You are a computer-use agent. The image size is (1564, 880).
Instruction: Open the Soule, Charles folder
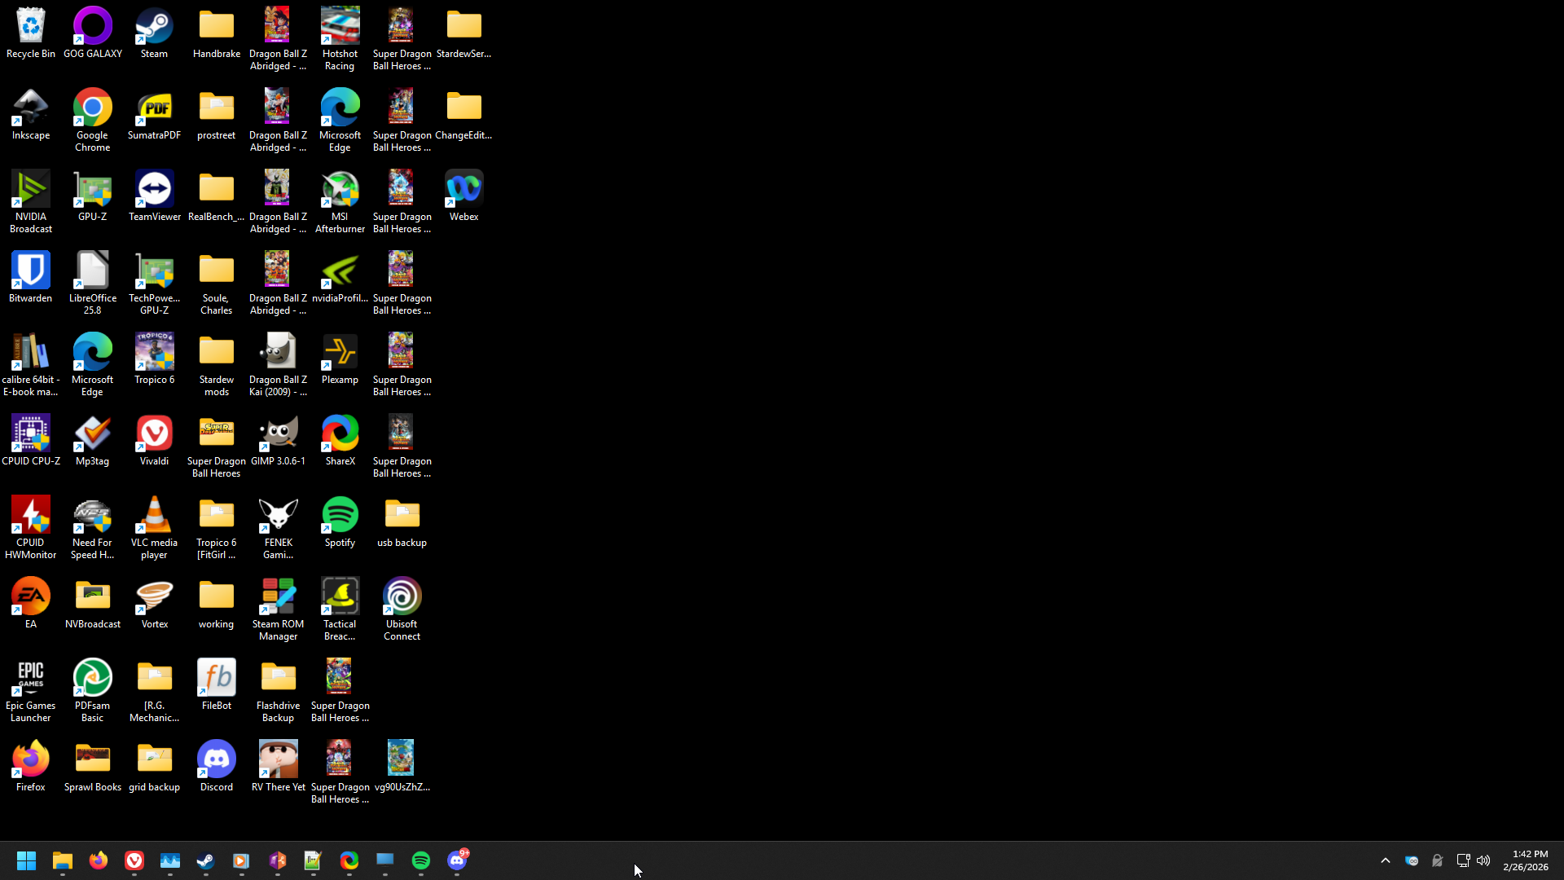[x=217, y=284]
